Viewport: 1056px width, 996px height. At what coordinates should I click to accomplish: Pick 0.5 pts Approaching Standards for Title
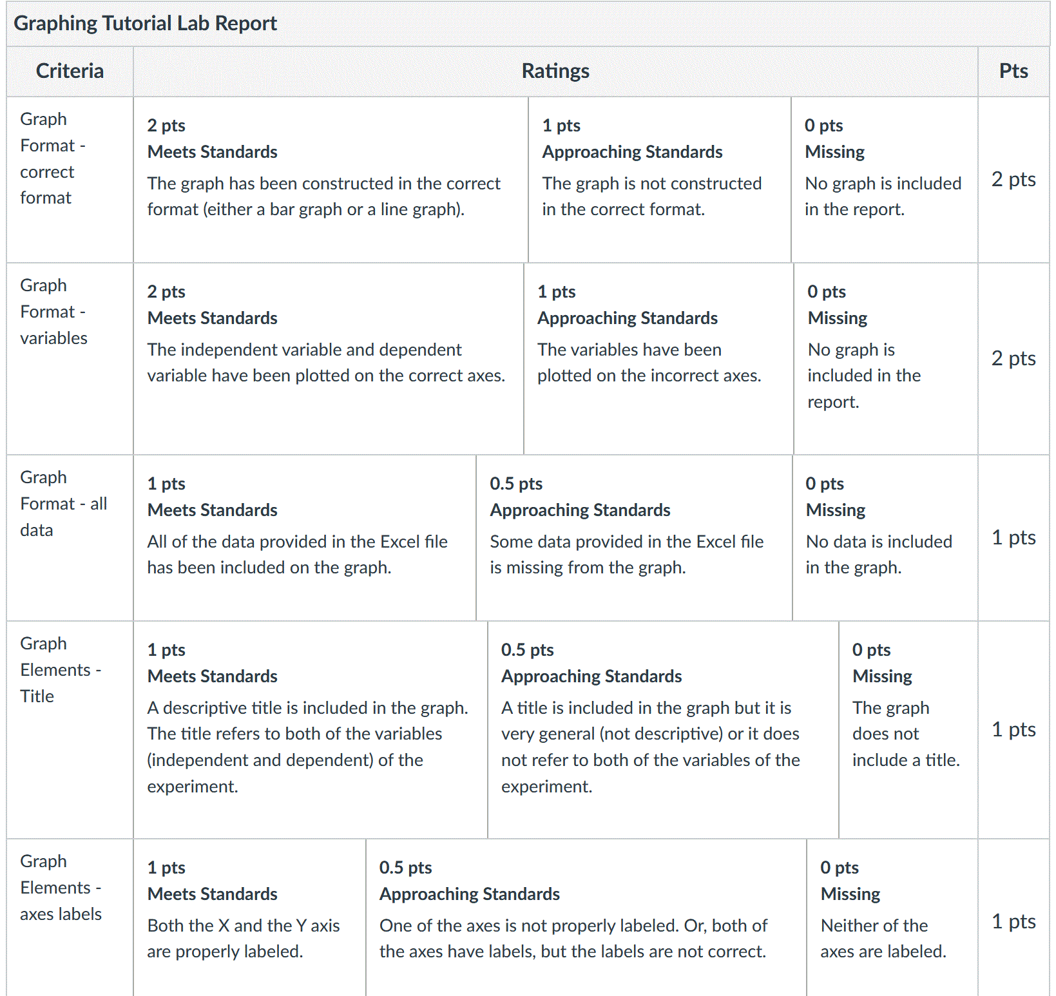664,730
